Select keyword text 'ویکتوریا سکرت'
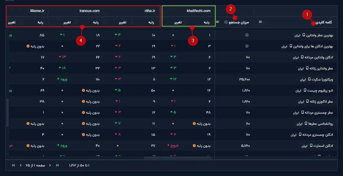 pos(323,79)
